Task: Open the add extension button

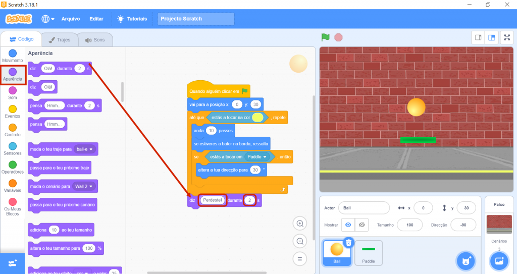Action: tap(13, 263)
